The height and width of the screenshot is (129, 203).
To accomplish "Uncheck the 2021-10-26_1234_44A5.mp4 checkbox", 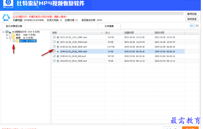I will click(x=54, y=42).
